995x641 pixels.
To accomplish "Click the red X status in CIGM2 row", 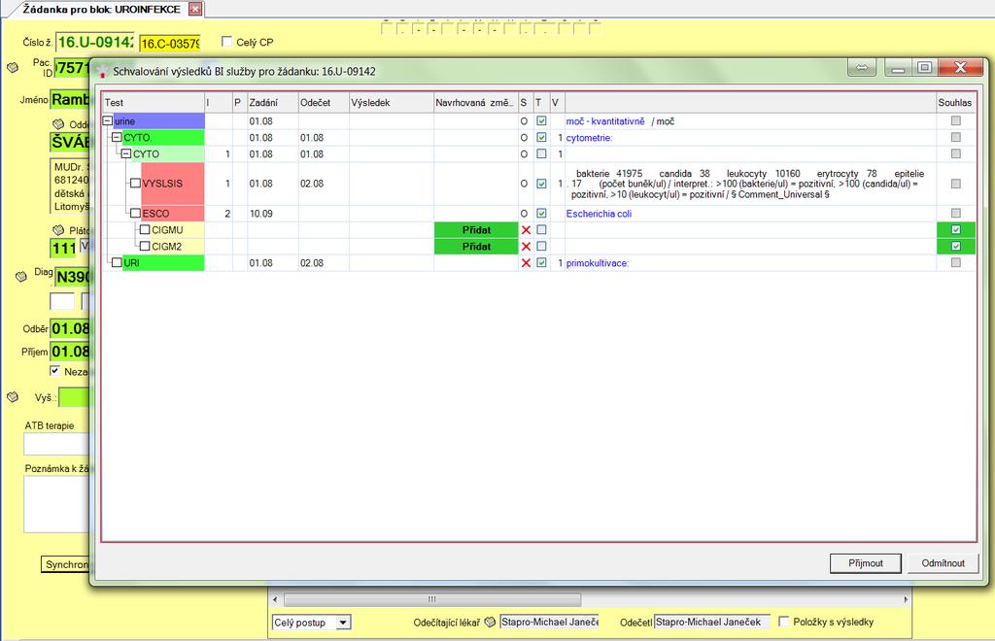I will tap(526, 246).
